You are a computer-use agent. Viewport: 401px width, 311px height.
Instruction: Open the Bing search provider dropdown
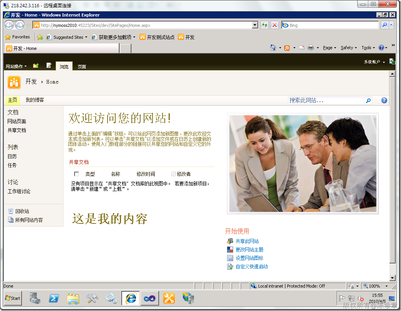pyautogui.click(x=391, y=25)
